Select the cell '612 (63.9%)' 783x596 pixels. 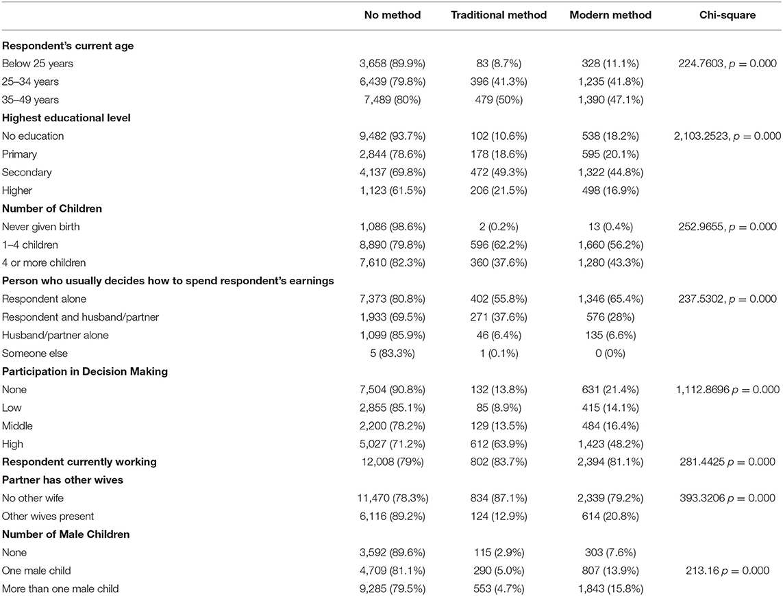[499, 444]
